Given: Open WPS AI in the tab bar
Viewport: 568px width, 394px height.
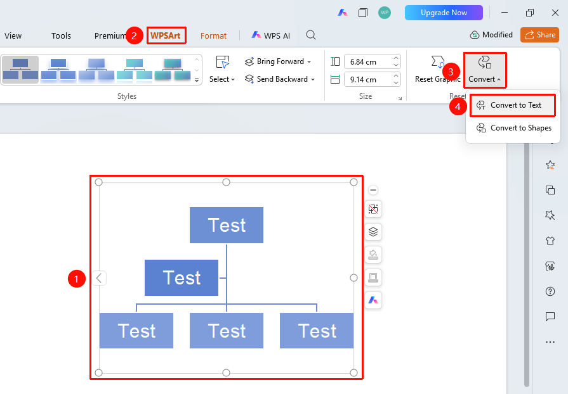Looking at the screenshot, I should pyautogui.click(x=270, y=35).
